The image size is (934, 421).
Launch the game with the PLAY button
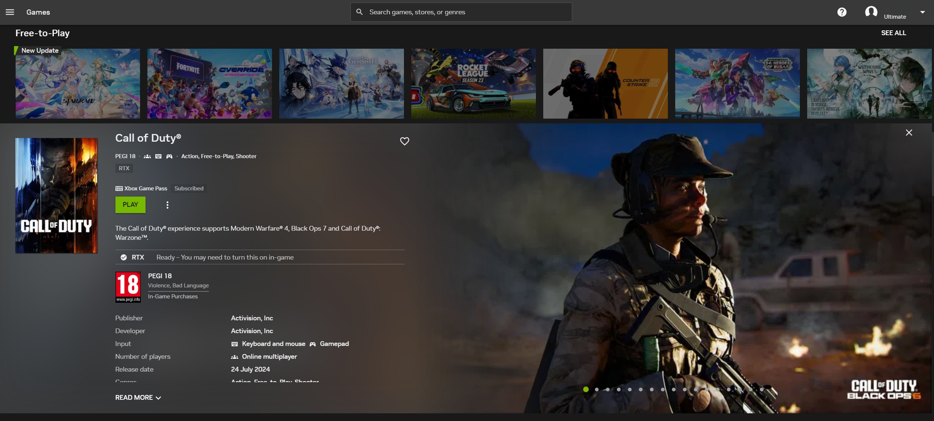130,205
